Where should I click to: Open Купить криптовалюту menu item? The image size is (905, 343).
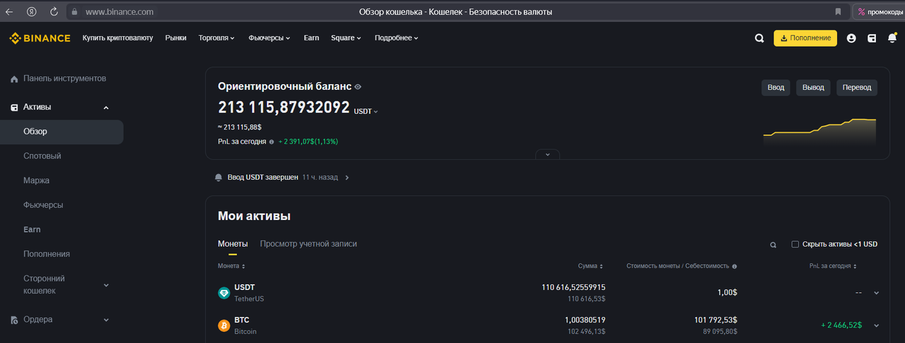click(x=118, y=38)
